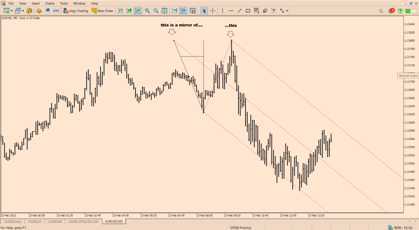The width and height of the screenshot is (419, 230).
Task: Open the Tools menu
Action: tap(64, 3)
